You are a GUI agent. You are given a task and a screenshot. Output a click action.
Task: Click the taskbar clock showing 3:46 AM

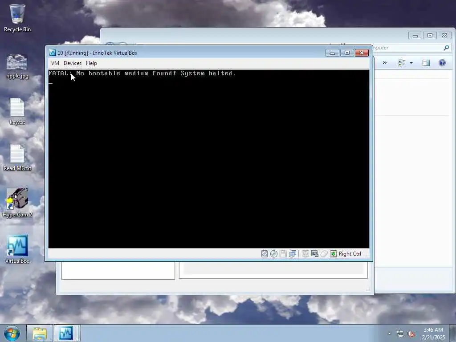click(433, 334)
